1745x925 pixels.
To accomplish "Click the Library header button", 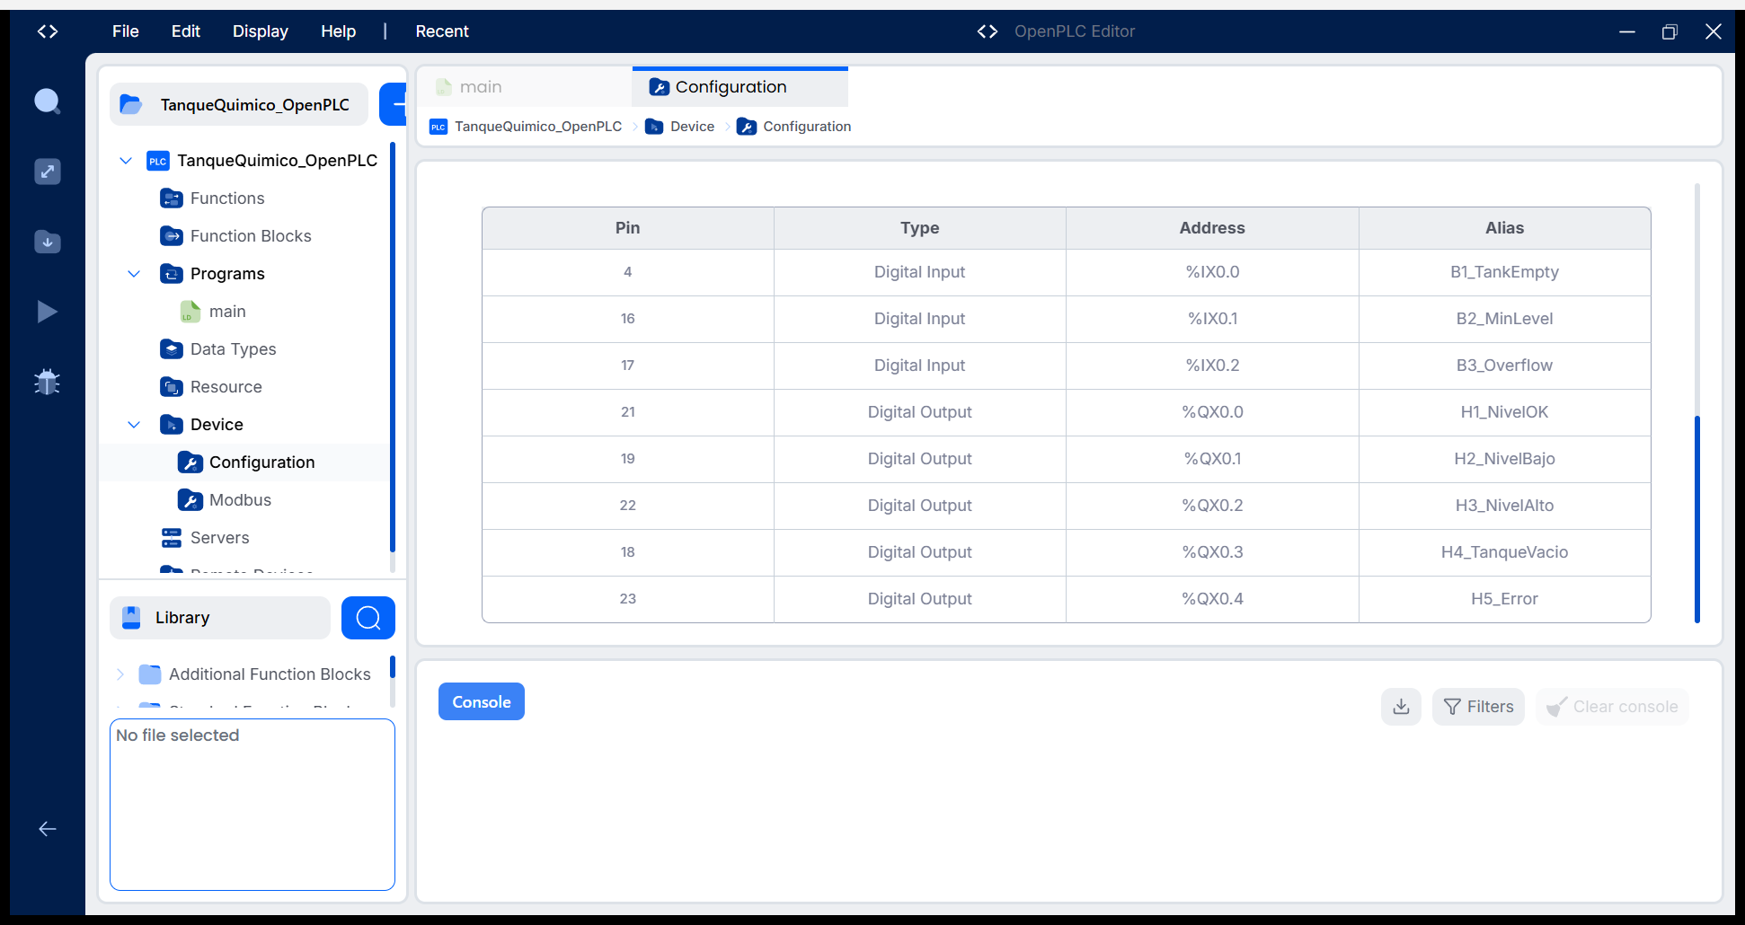I will tap(220, 618).
